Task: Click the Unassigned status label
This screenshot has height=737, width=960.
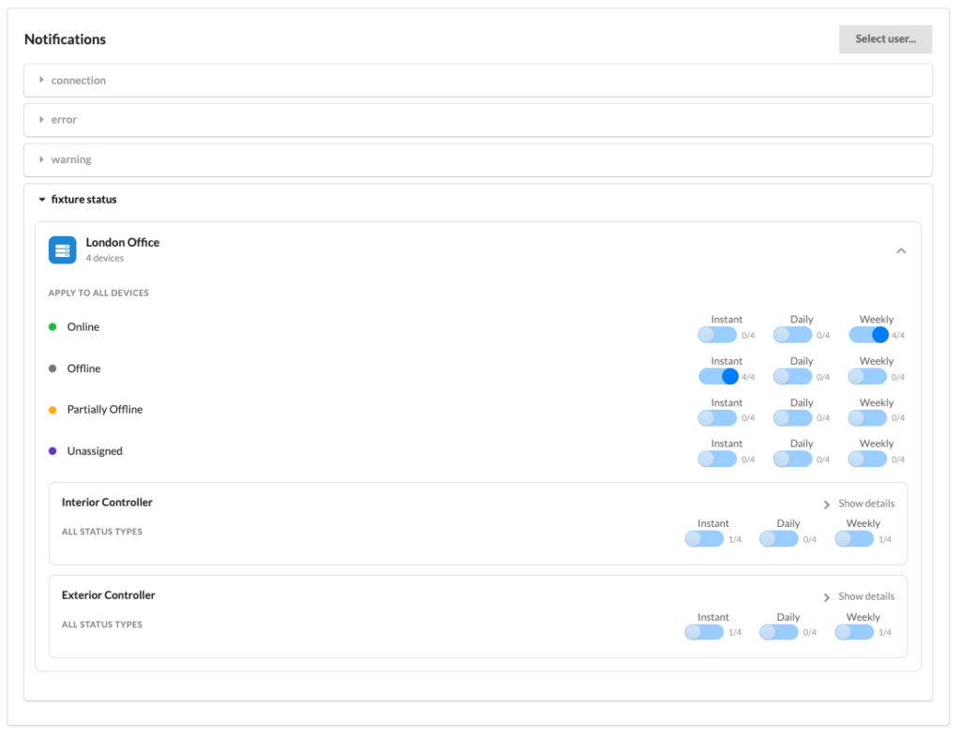Action: [x=95, y=451]
